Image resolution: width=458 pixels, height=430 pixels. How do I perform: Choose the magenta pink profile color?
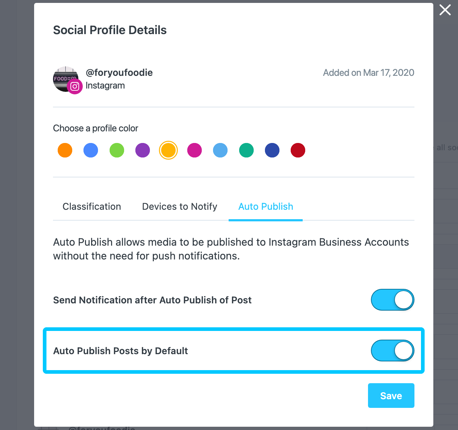(x=195, y=150)
